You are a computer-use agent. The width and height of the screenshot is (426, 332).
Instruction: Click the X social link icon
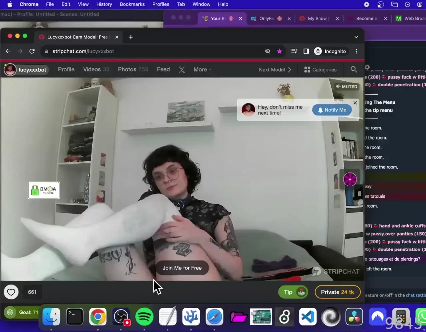click(x=182, y=69)
